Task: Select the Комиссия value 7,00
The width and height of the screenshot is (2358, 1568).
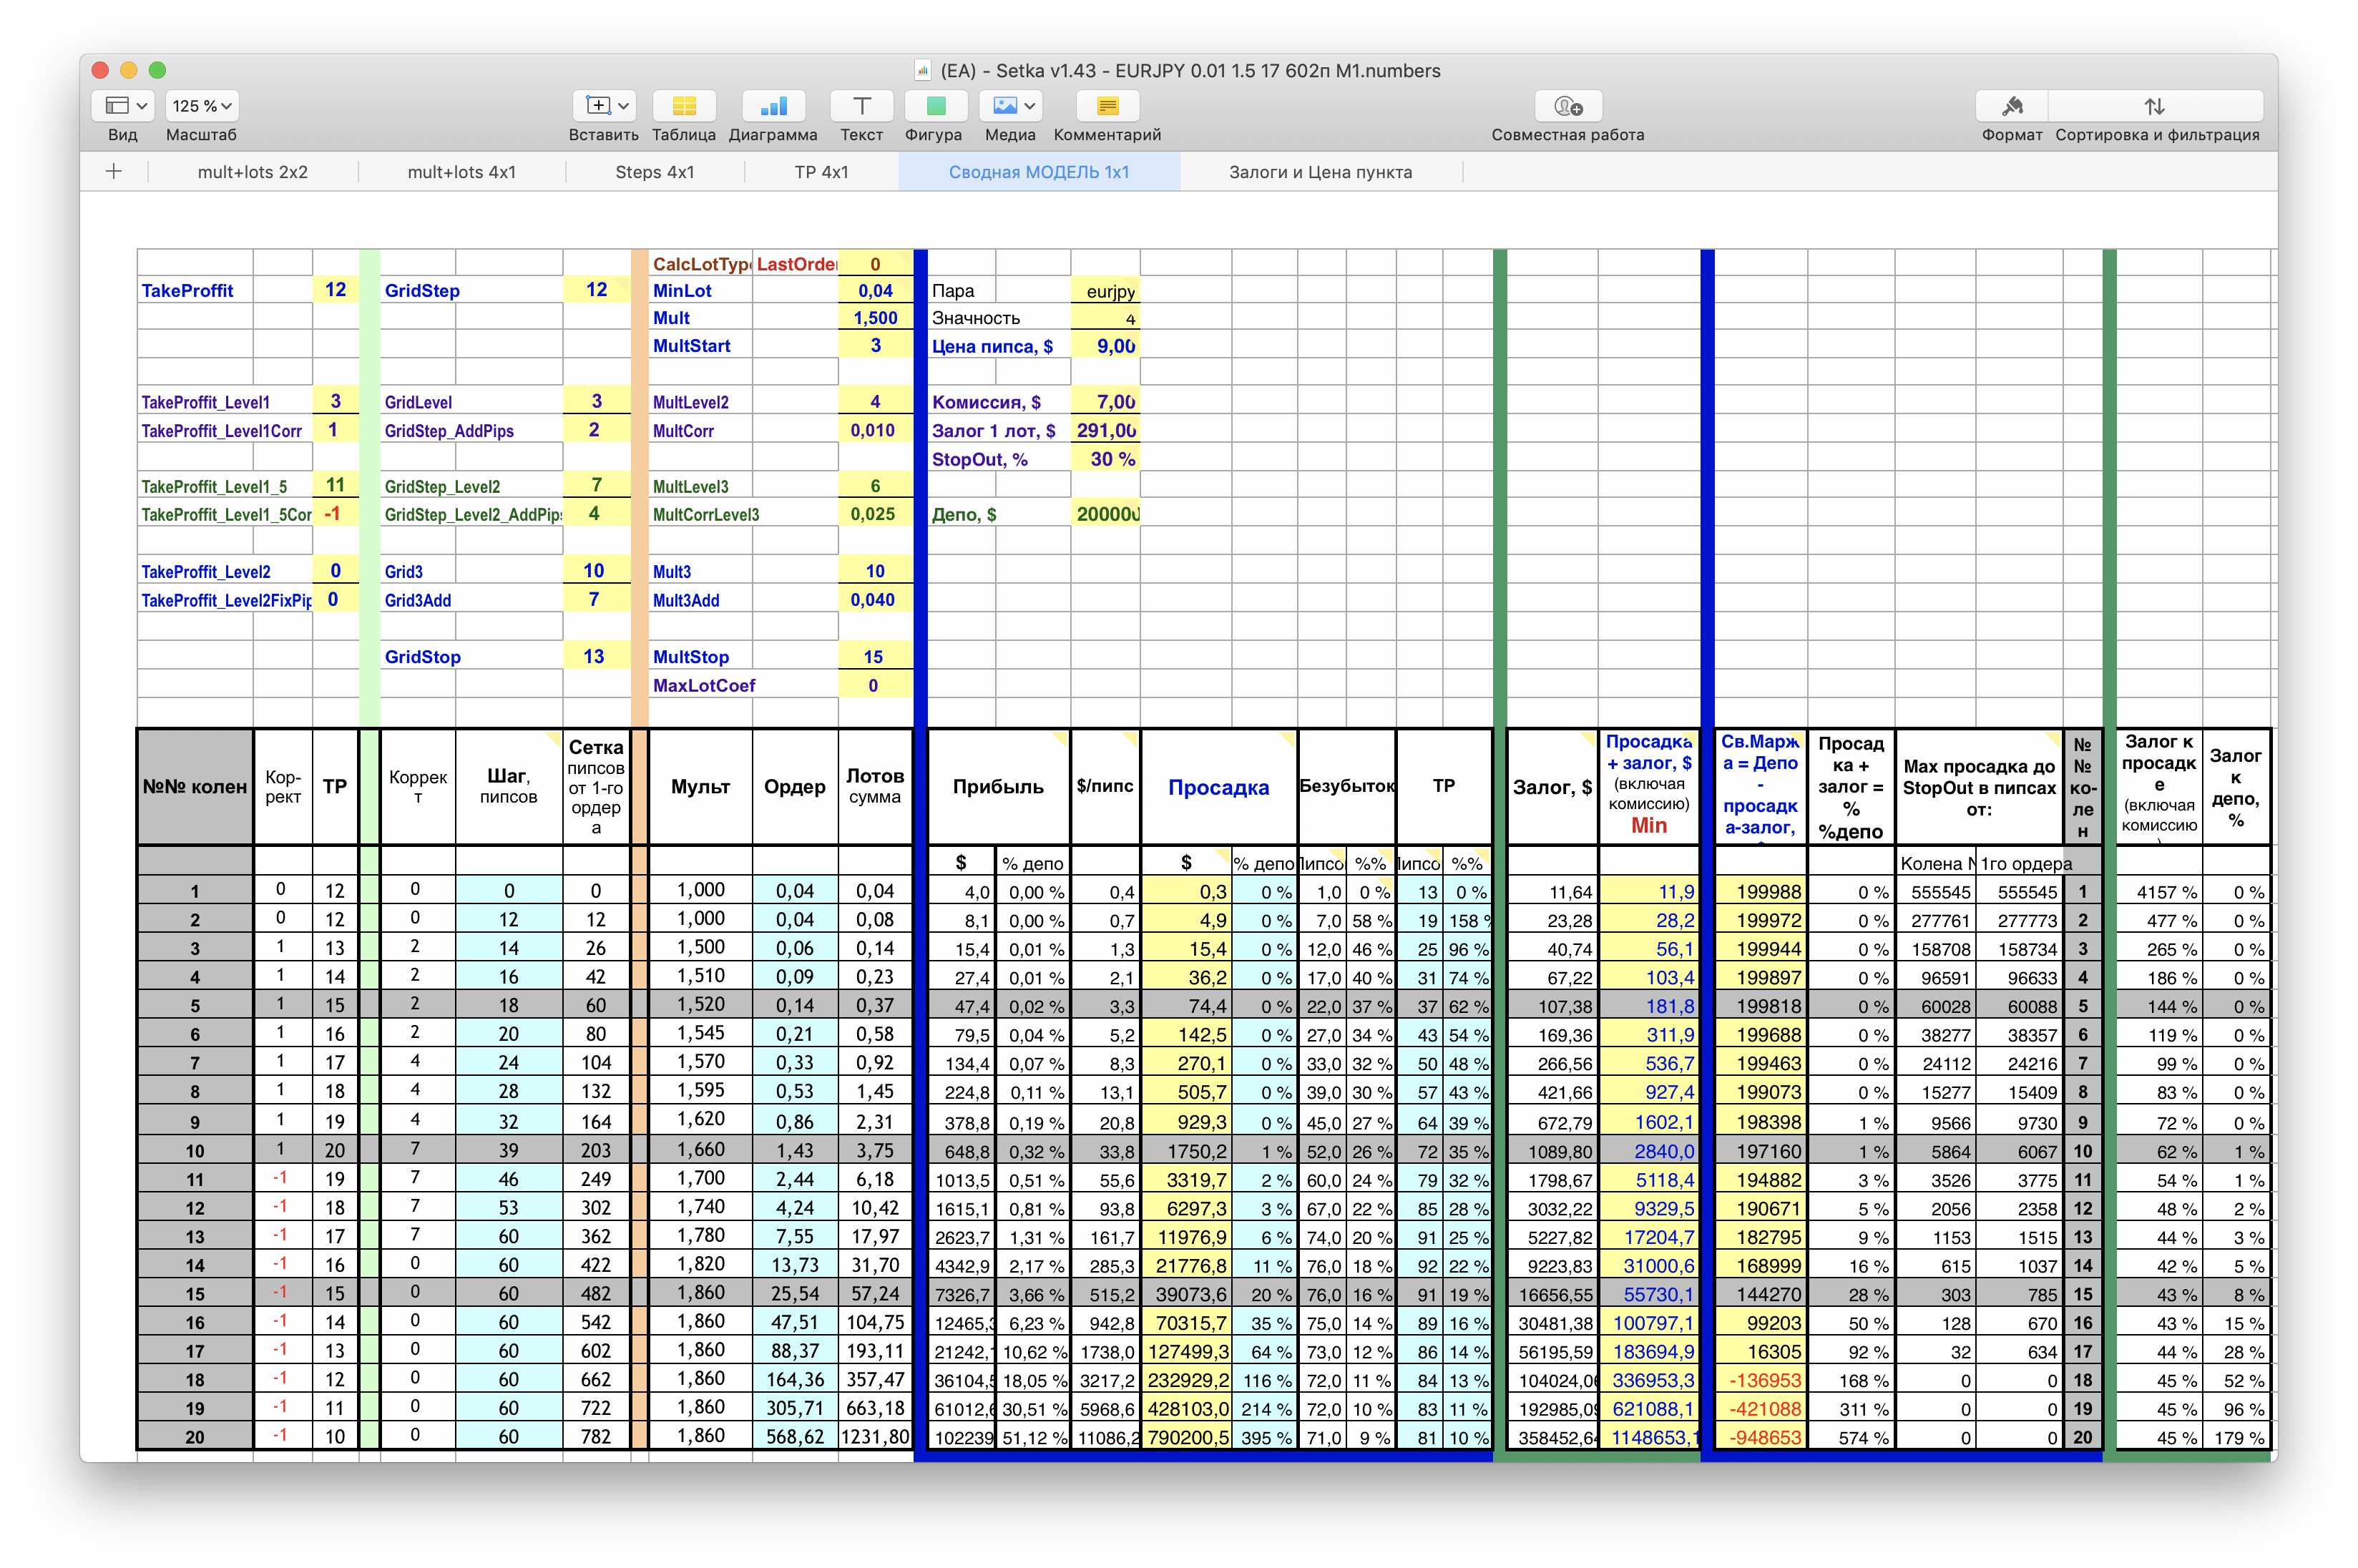Action: tap(1105, 402)
